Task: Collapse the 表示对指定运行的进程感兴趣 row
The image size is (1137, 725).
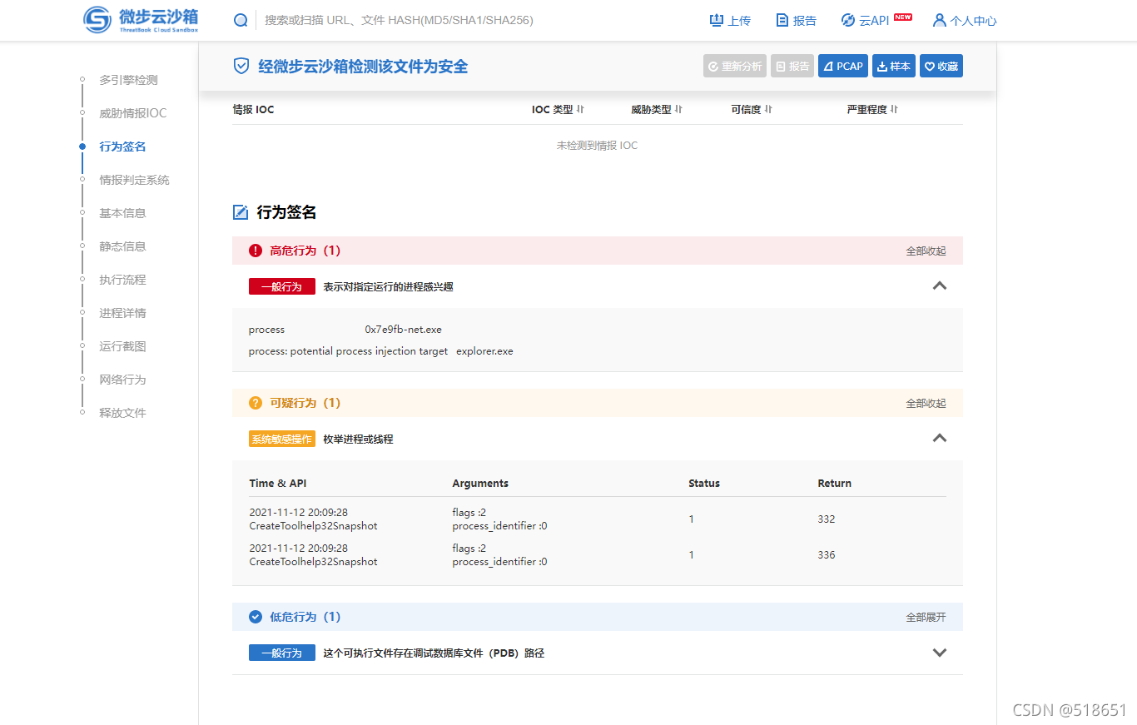Action: (x=940, y=286)
